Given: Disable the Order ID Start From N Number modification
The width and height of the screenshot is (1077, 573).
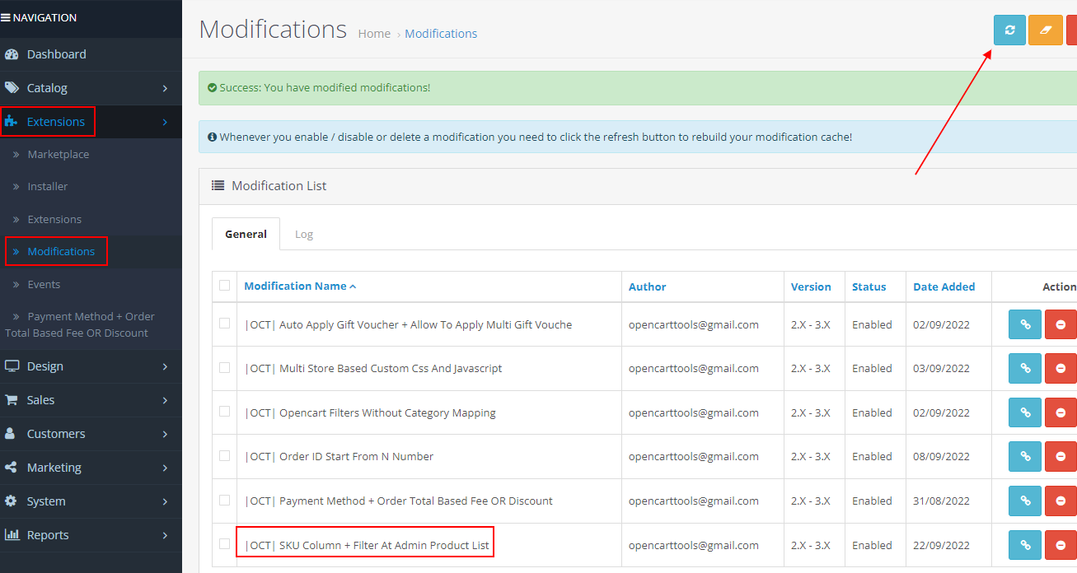Looking at the screenshot, I should pyautogui.click(x=1061, y=456).
